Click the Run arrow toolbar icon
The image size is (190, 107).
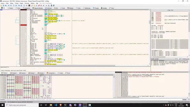(9, 5)
